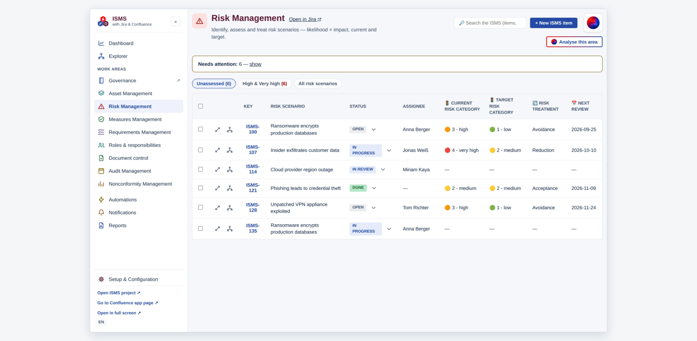
Task: Select the High & Very high filter tab
Action: point(265,83)
